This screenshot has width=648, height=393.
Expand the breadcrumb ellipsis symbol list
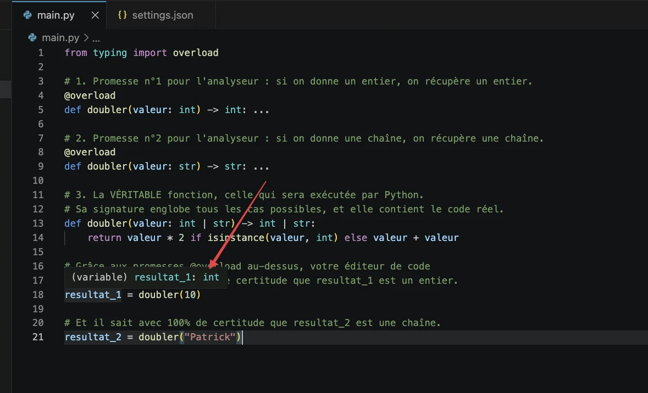click(96, 38)
